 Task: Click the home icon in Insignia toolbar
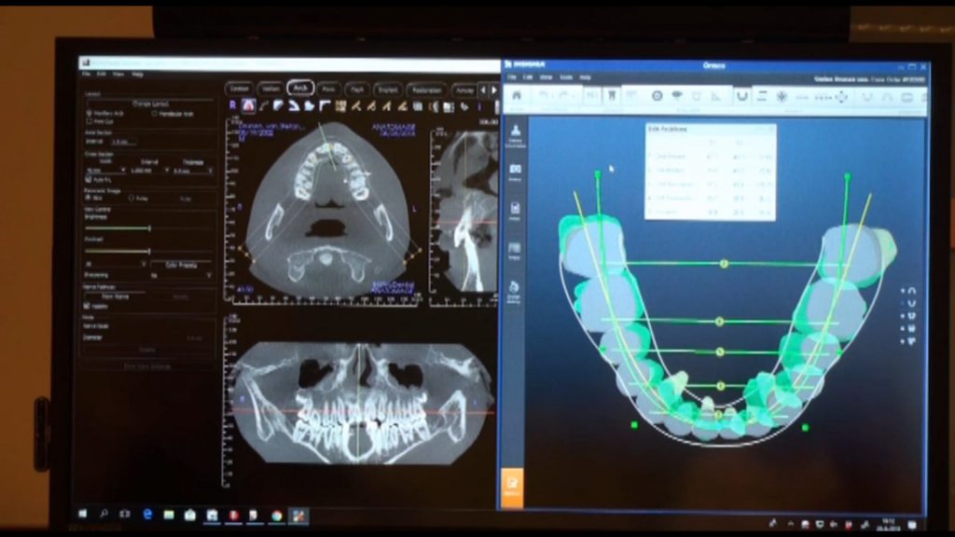[x=516, y=95]
